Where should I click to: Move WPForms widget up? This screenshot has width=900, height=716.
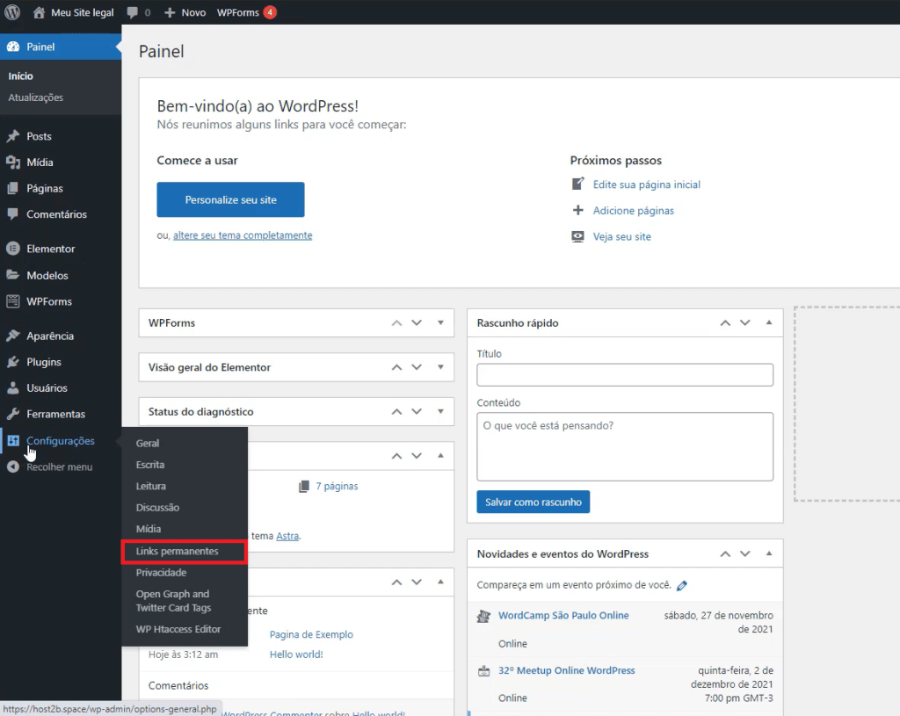396,323
